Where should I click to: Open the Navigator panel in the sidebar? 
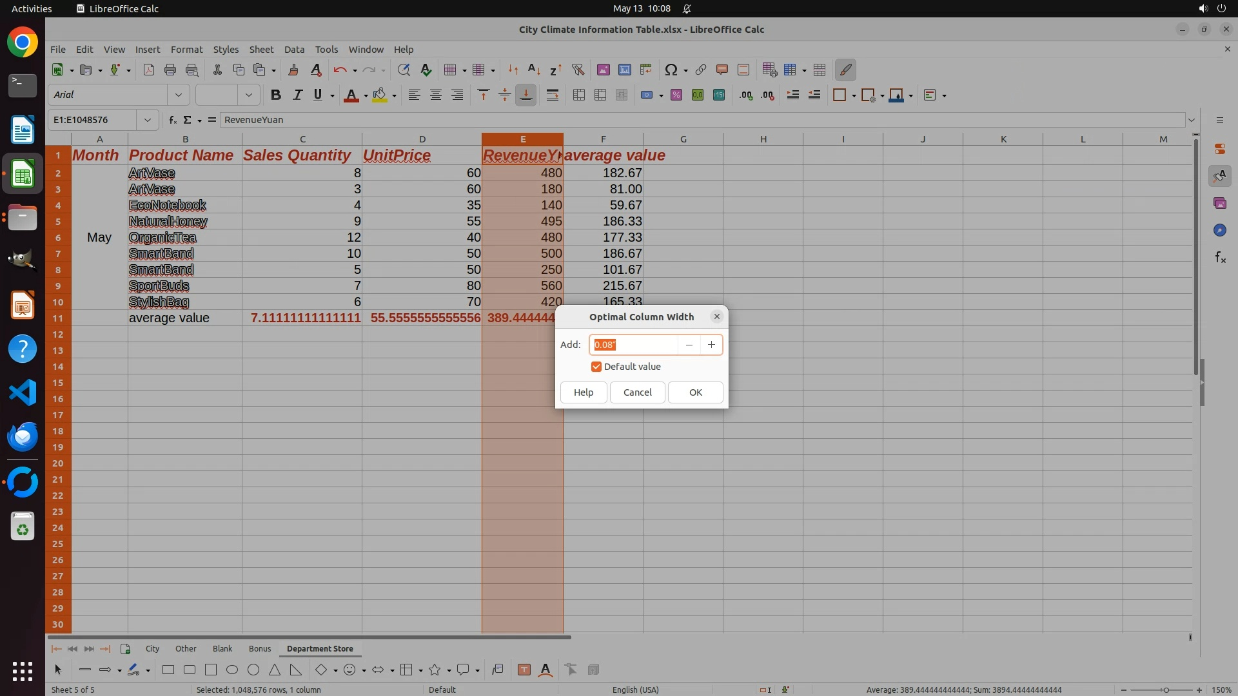pos(1219,231)
